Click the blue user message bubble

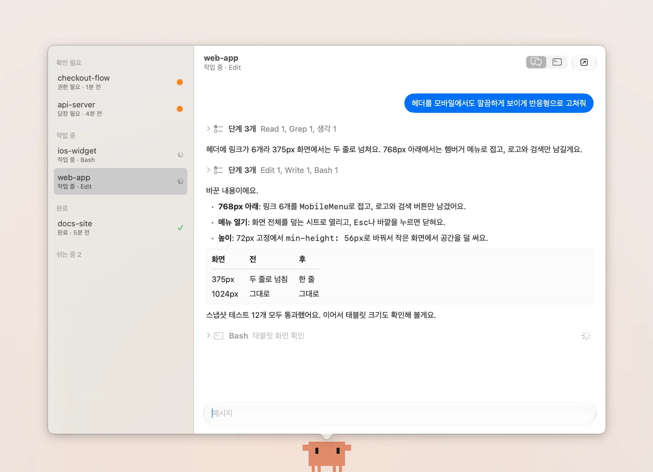point(499,103)
